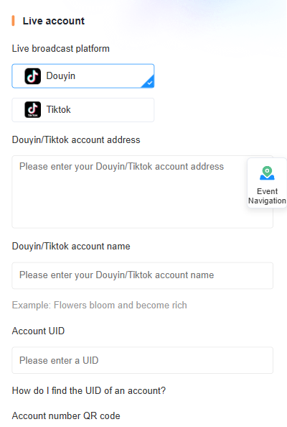Click the Live broadcast platform label
The height and width of the screenshot is (427, 287).
click(60, 48)
